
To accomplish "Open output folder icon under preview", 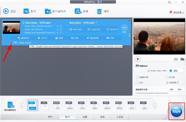I will click(x=182, y=59).
